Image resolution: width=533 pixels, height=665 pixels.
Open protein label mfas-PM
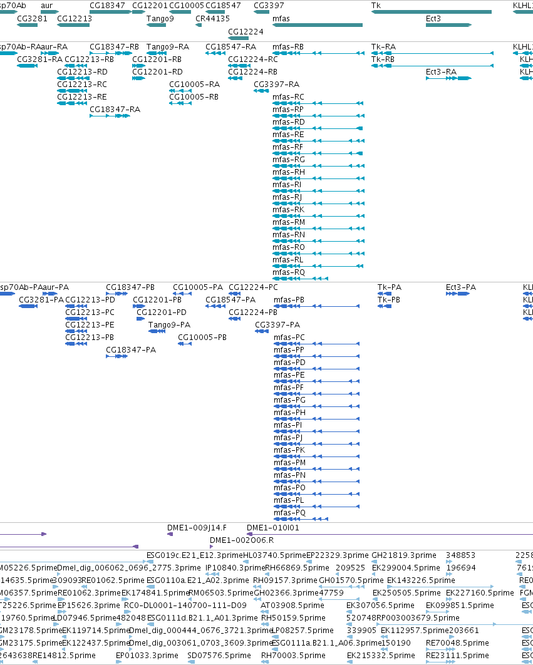tap(289, 463)
